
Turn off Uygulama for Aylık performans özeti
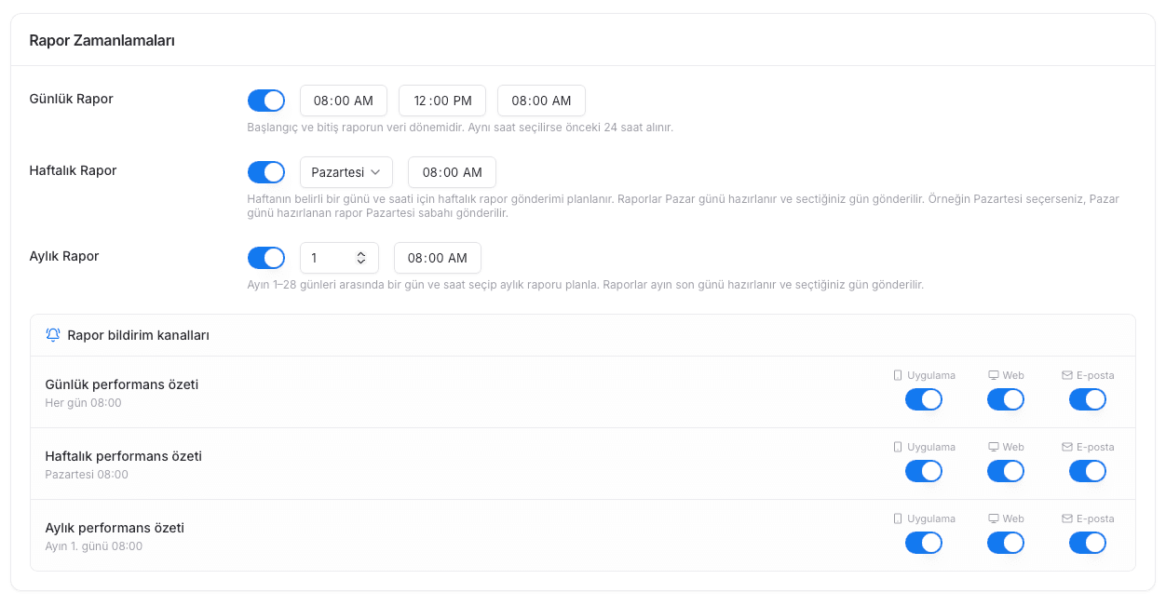click(x=924, y=543)
